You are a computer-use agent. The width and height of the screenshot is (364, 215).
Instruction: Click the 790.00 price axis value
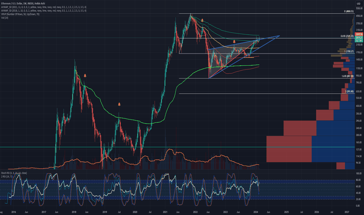[359, 82]
